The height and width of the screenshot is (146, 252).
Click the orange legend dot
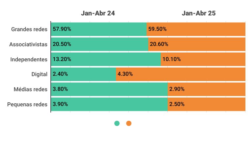tap(129, 123)
